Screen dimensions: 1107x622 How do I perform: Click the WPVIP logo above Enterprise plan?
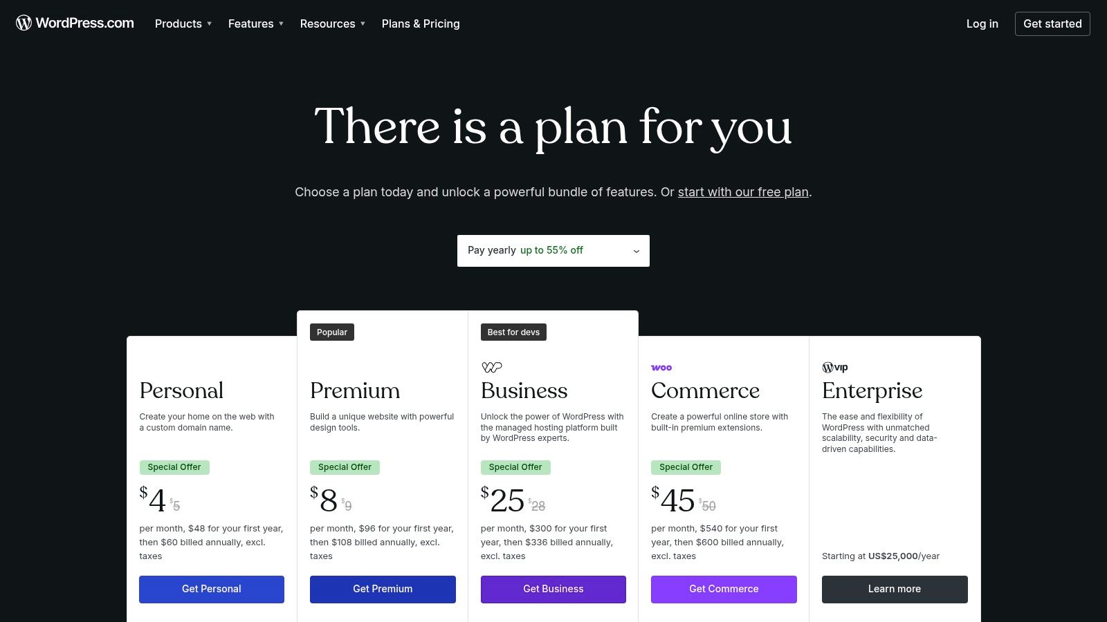click(834, 367)
